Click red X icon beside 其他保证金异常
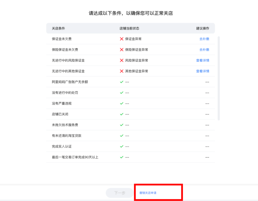The height and width of the screenshot is (201, 258). click(x=122, y=71)
